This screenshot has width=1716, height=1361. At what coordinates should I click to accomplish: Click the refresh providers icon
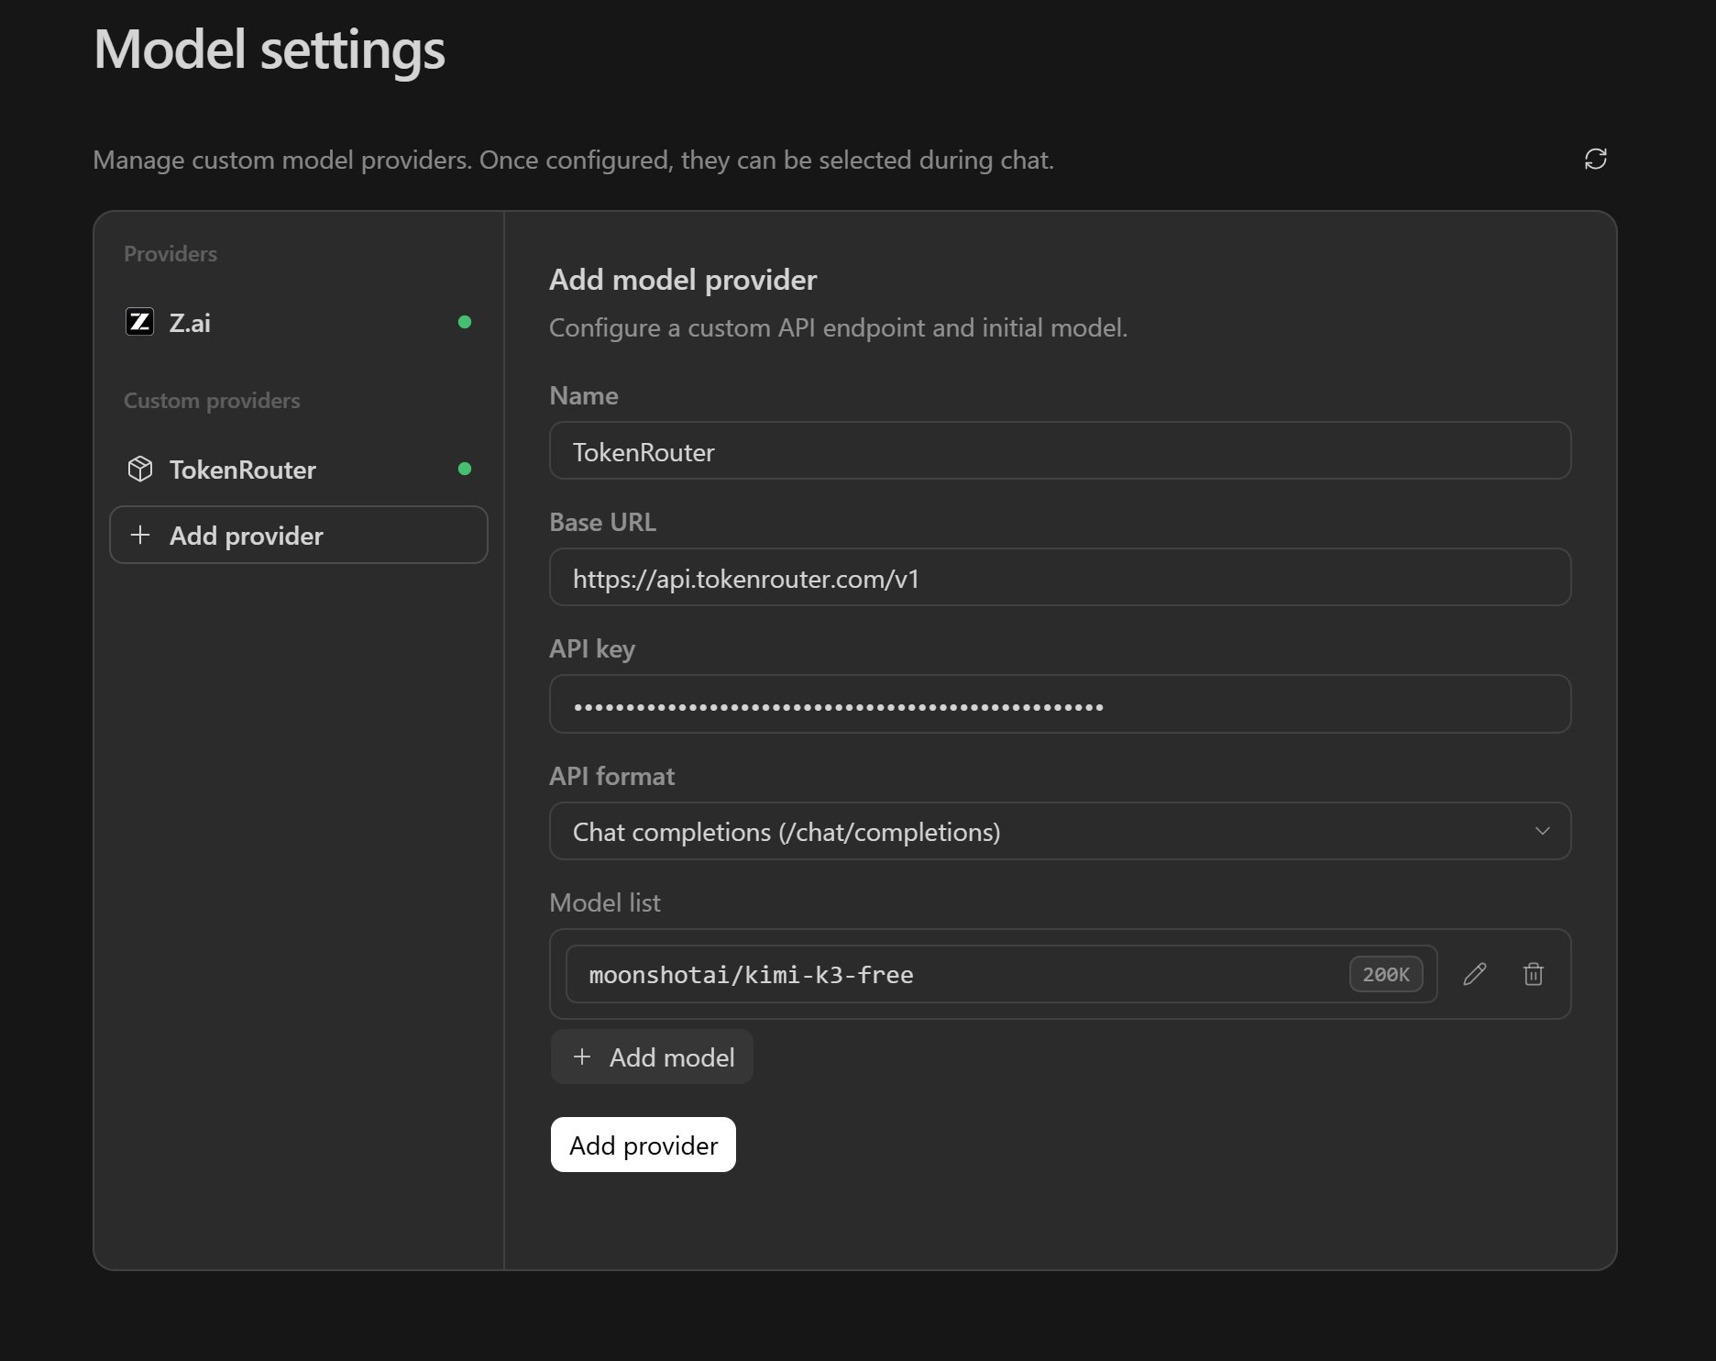1595,159
